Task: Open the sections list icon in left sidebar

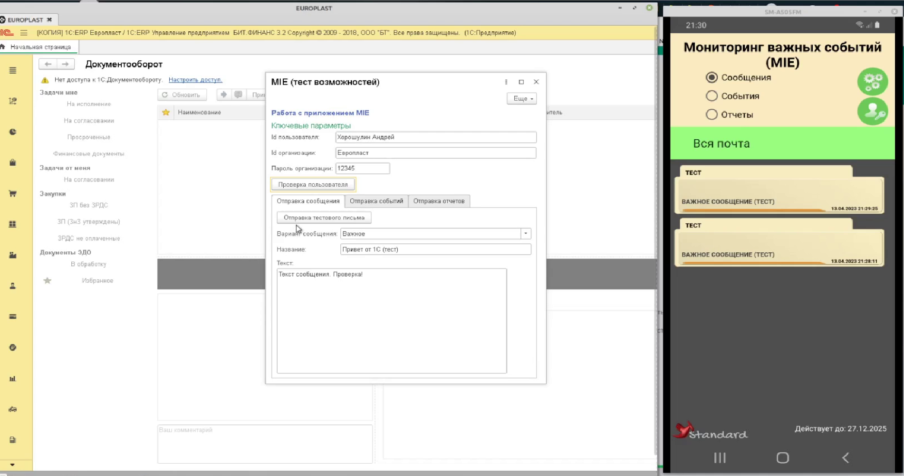Action: pyautogui.click(x=13, y=70)
